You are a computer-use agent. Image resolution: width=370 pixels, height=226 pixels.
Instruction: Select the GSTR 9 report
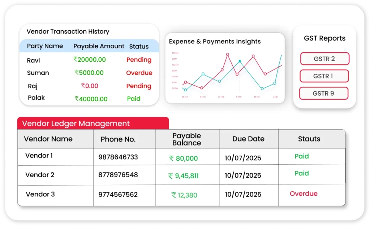(323, 93)
